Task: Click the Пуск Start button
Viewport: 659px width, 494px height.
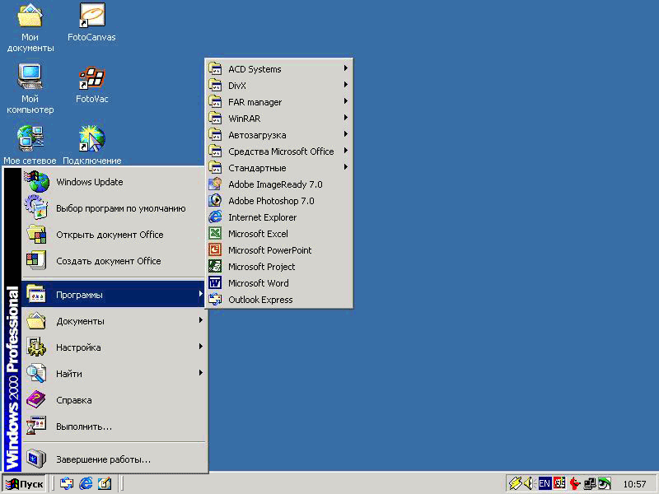Action: point(25,484)
